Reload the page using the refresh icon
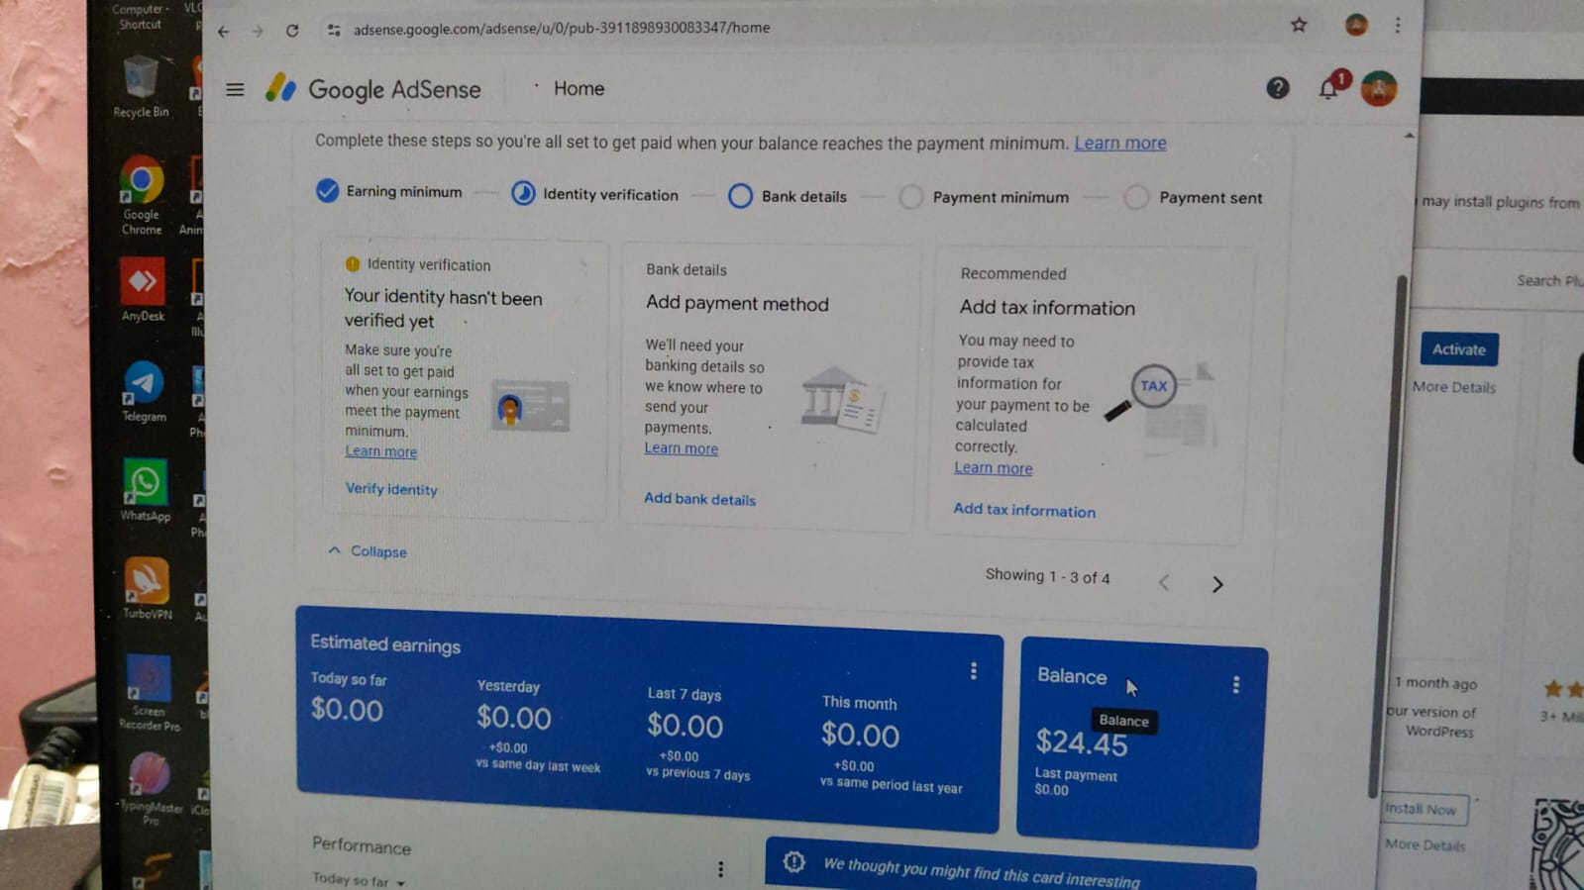 (292, 31)
